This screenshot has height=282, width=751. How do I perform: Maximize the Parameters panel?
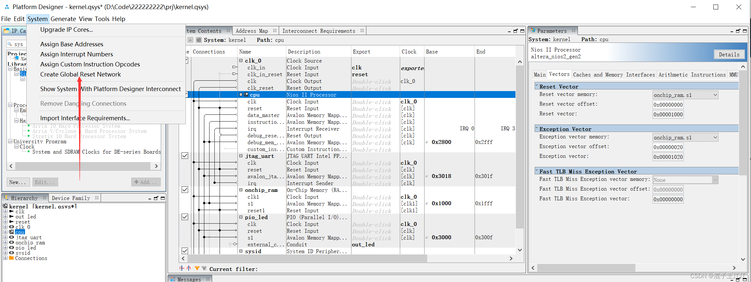click(745, 31)
